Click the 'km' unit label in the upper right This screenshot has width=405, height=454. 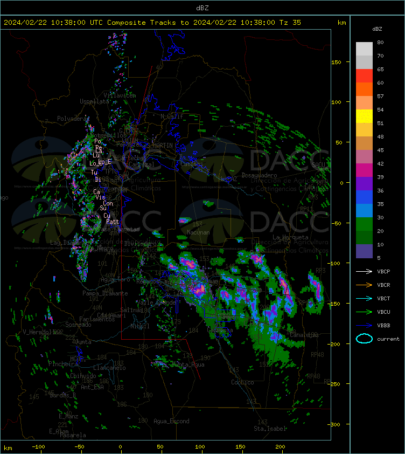(x=341, y=23)
